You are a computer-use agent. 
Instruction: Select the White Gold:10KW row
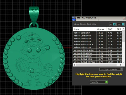pyautogui.click(x=97, y=56)
